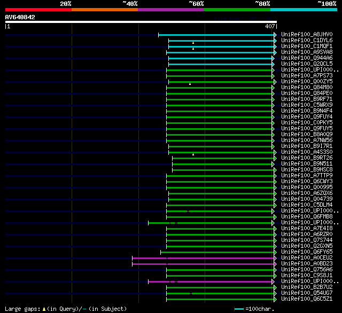The height and width of the screenshot is (313, 342).
Task: Click the UniRef100_Q2GXN5 label
Action: 307,246
